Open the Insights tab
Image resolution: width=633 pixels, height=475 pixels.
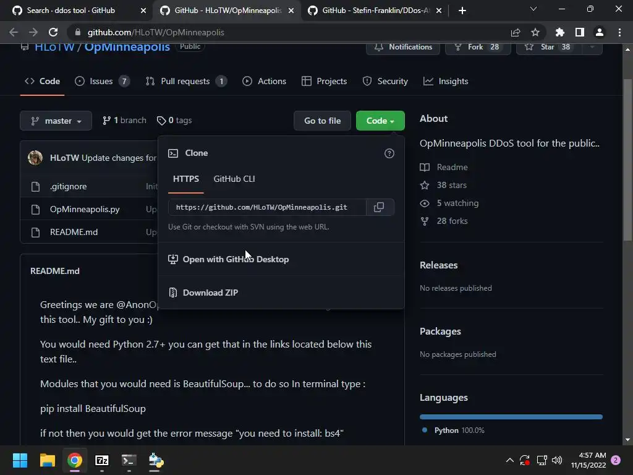(446, 81)
